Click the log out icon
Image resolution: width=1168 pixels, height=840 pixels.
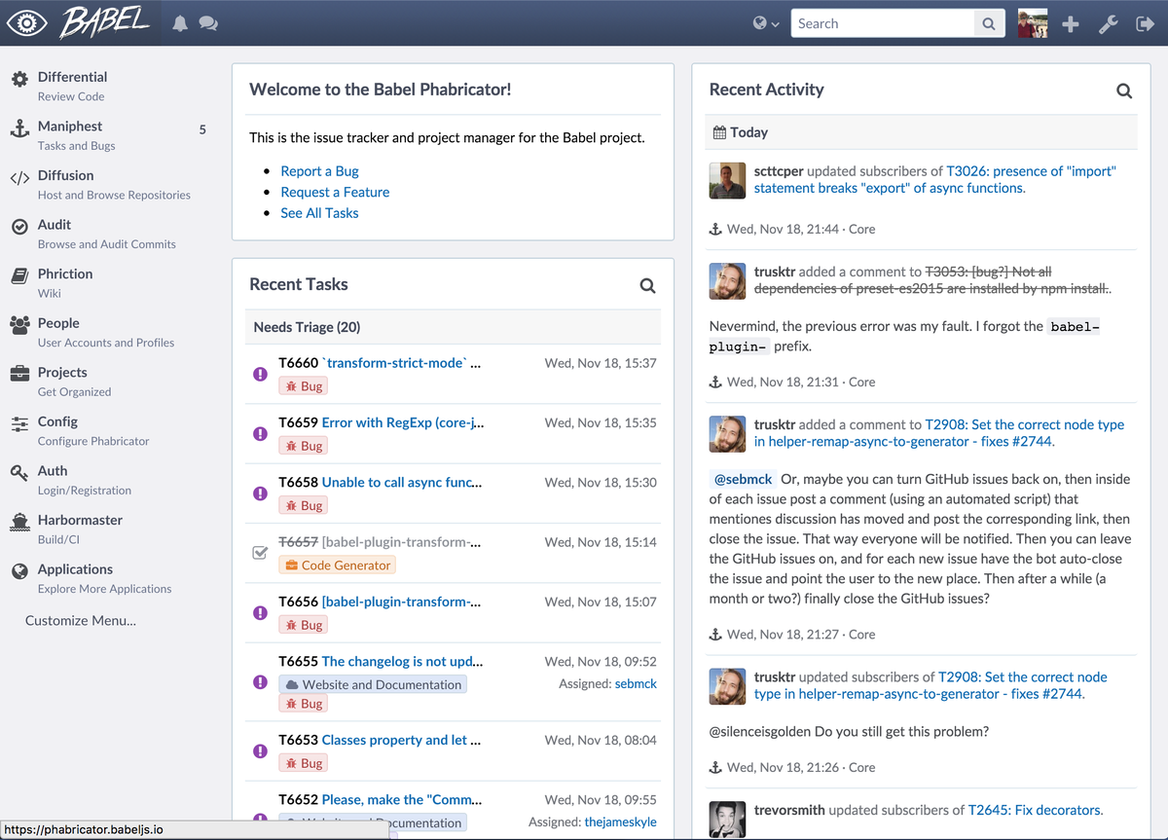[x=1145, y=24]
